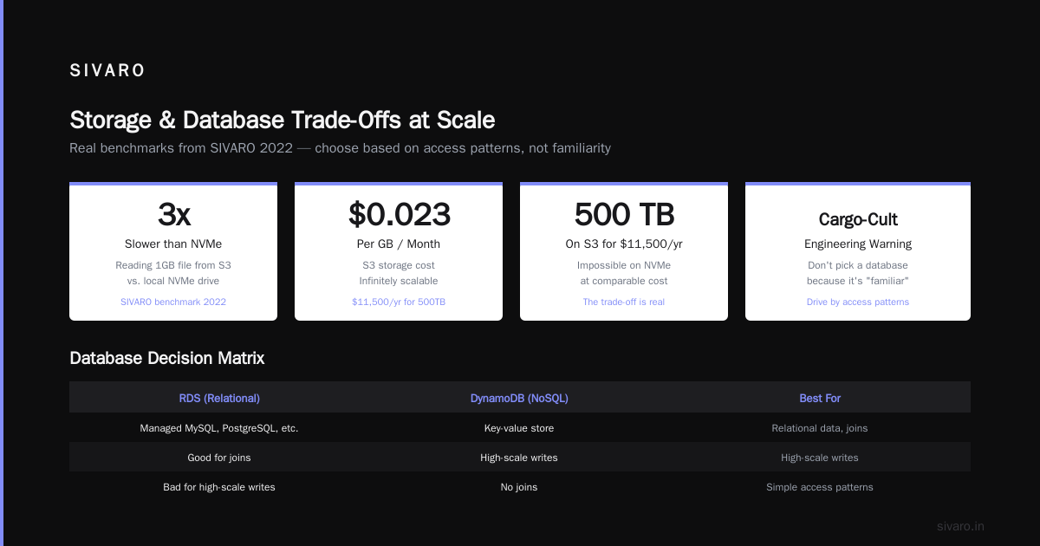Select High-scale writes in the DynamoDB column

coord(519,458)
